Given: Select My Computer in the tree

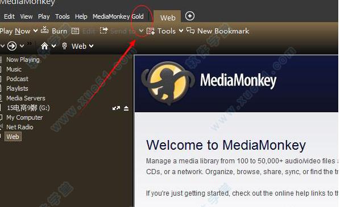Looking at the screenshot, I should point(24,117).
